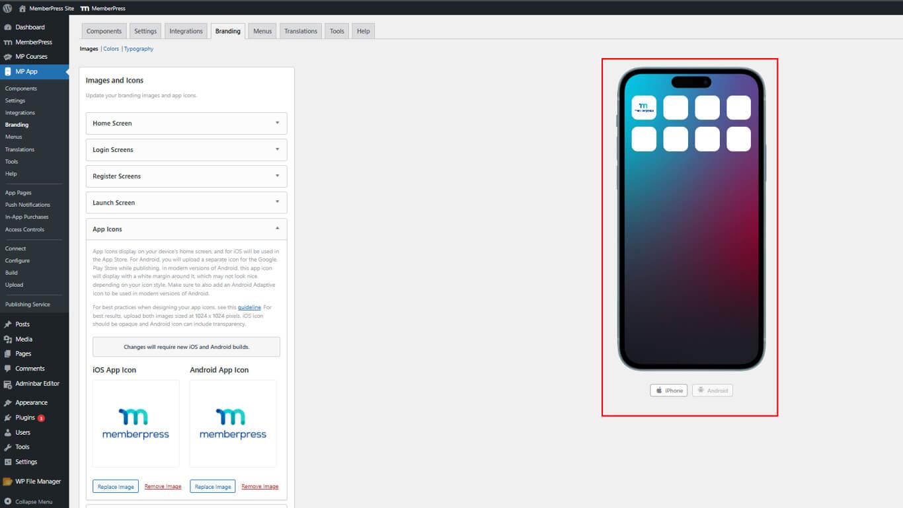Viewport: 903px width, 508px height.
Task: Click the iOS App Icon thumbnail
Action: coord(136,423)
